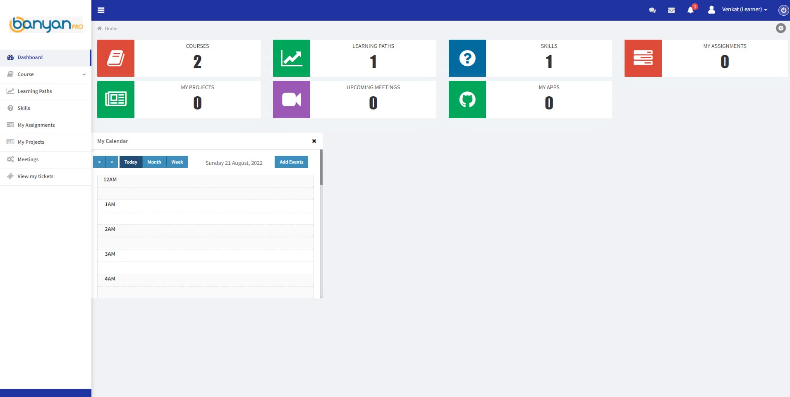Image resolution: width=790 pixels, height=397 pixels.
Task: Open dashboard settings gear icon
Action: [780, 28]
